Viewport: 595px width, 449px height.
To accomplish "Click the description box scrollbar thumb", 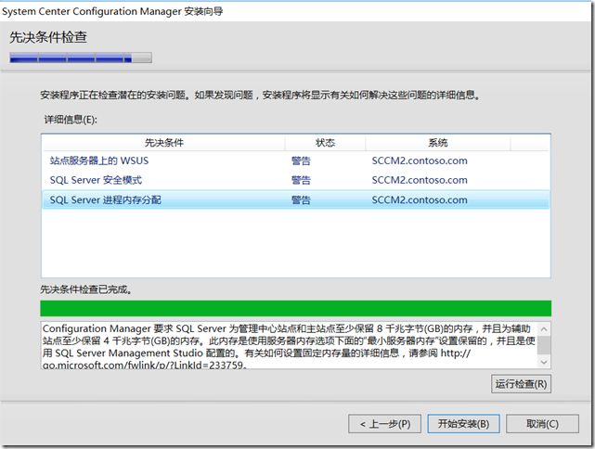I will (544, 345).
